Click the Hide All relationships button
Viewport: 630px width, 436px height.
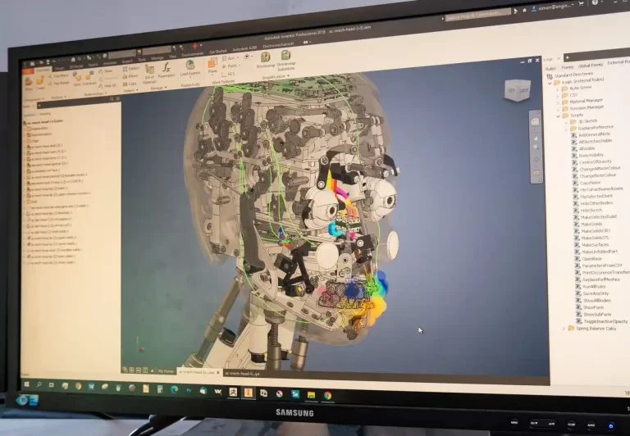(107, 85)
